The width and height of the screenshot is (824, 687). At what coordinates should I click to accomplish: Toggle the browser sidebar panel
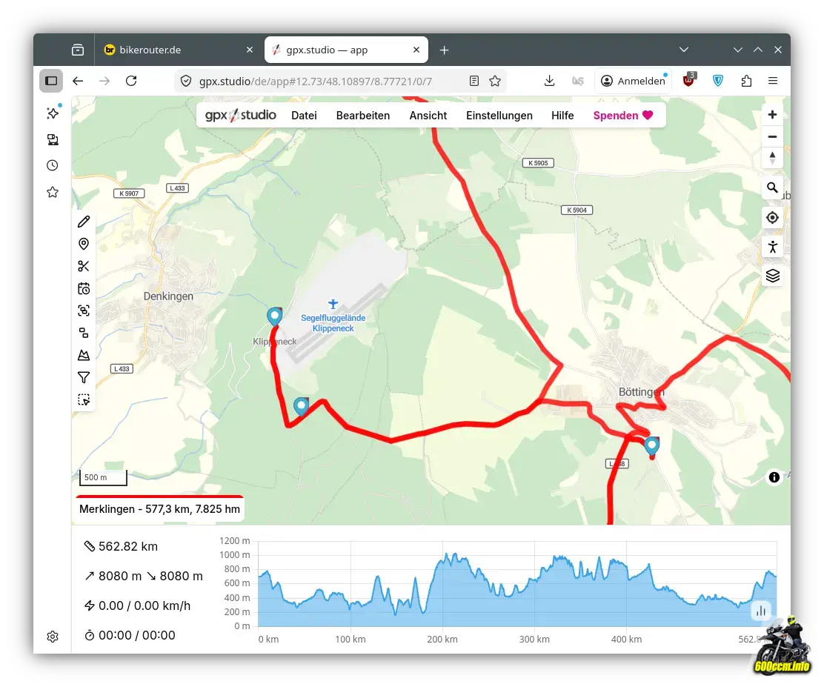[x=51, y=81]
